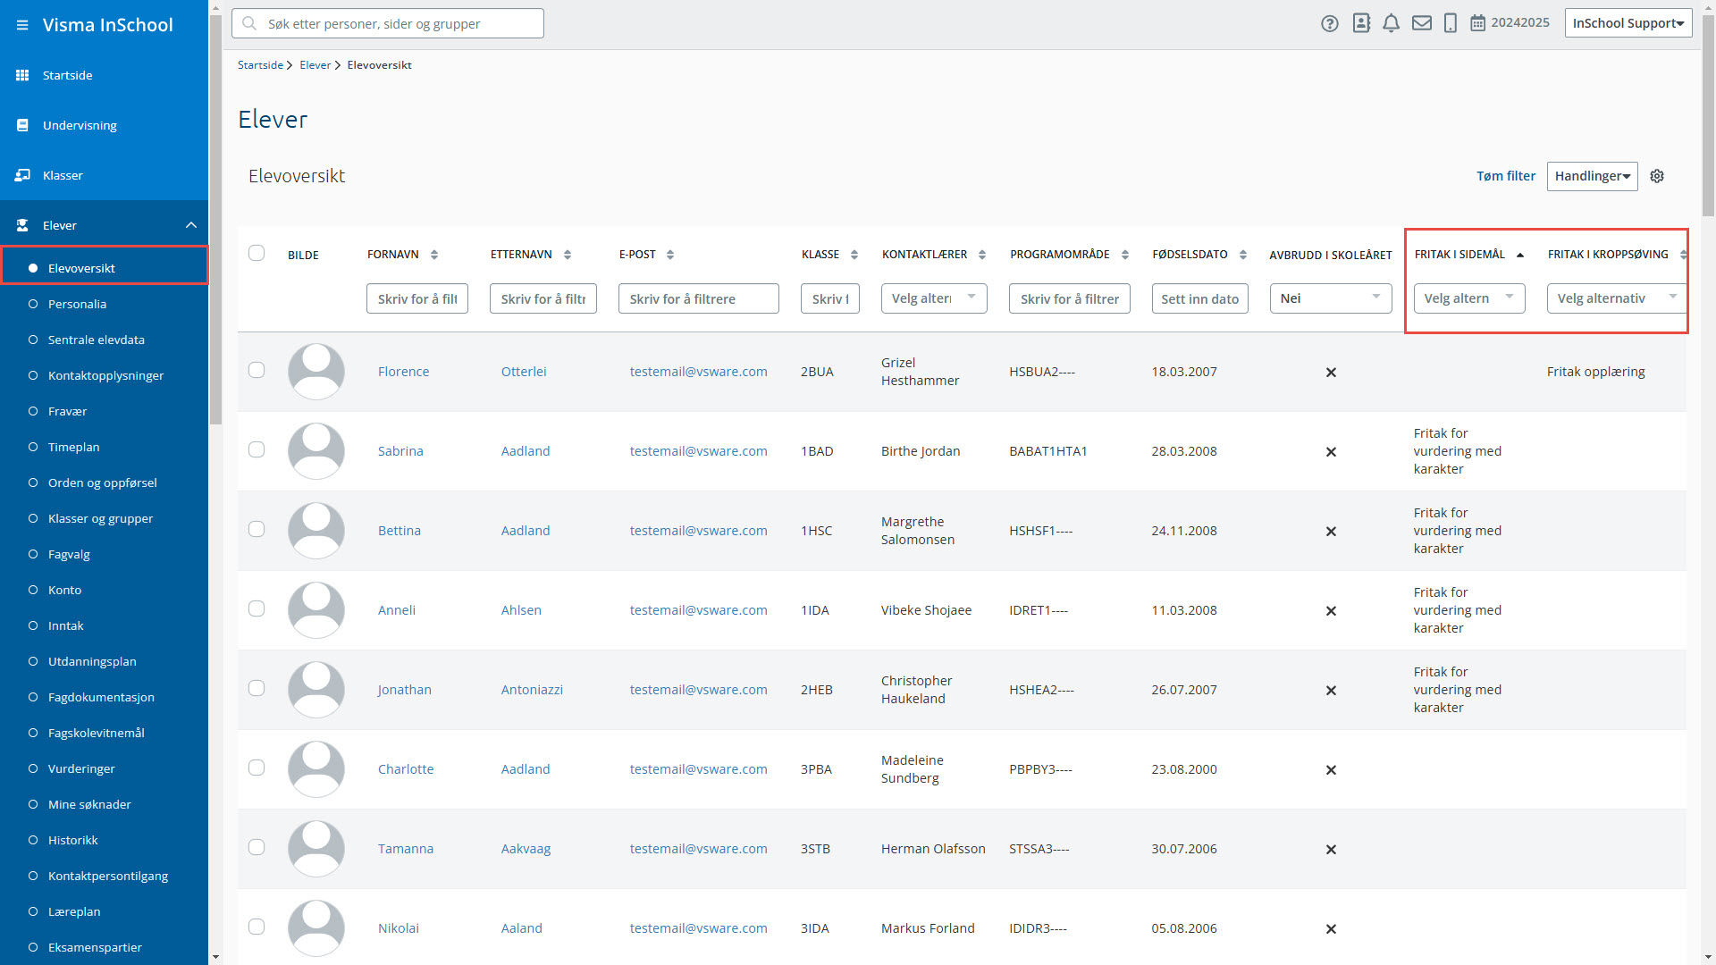Click the Klasse column sort arrows

pyautogui.click(x=854, y=255)
